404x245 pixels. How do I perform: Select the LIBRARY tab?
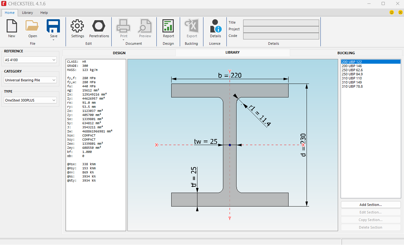click(232, 53)
